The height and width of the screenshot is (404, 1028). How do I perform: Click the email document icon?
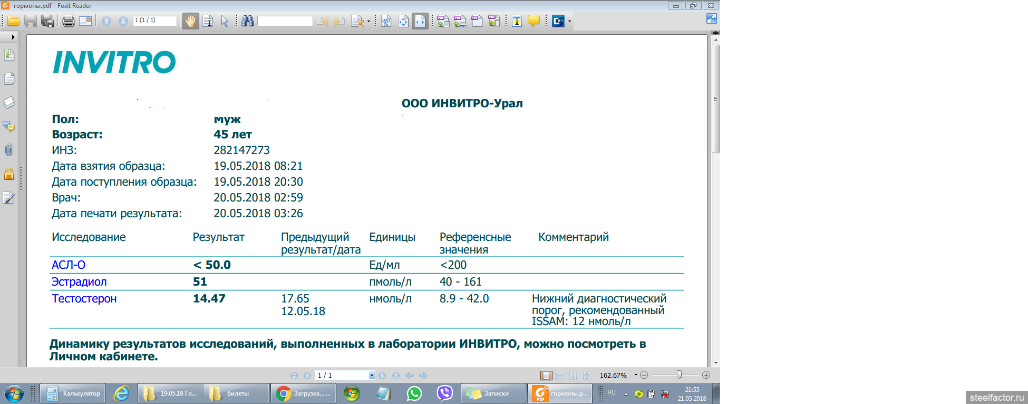click(85, 21)
